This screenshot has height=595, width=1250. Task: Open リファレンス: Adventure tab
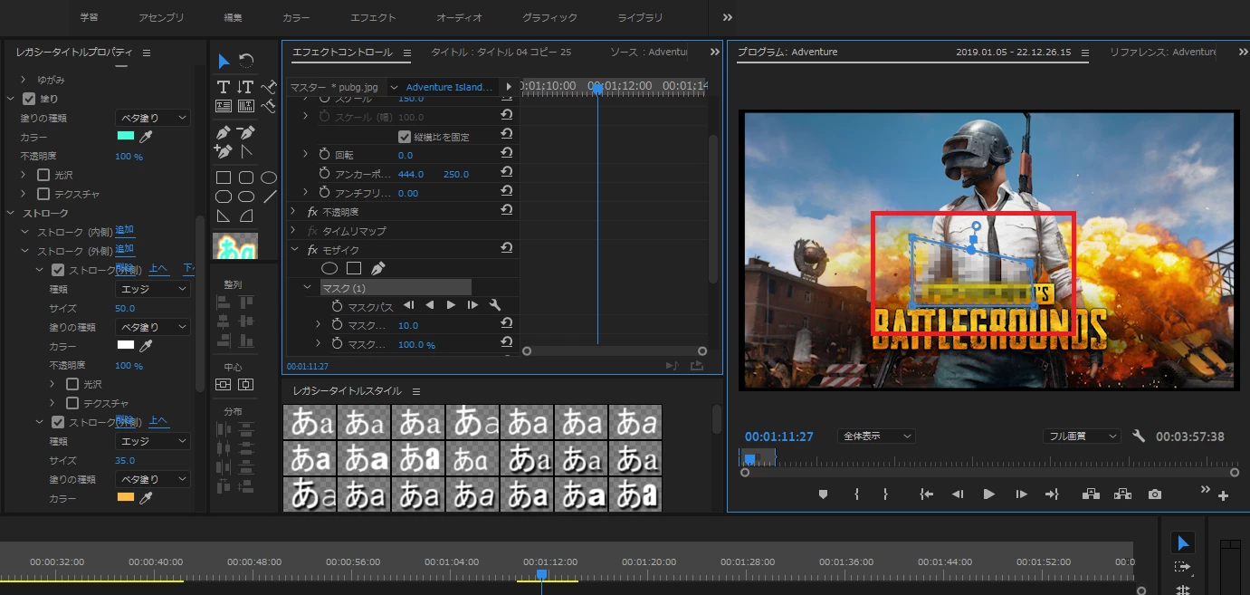[1163, 53]
